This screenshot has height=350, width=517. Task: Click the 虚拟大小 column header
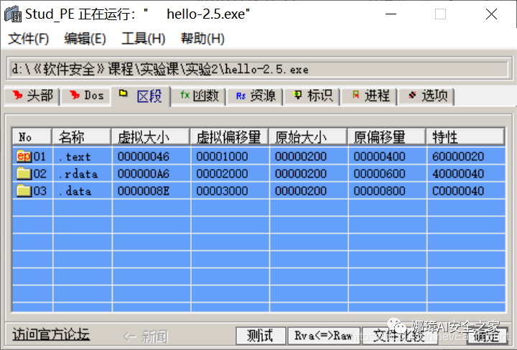[x=151, y=137]
